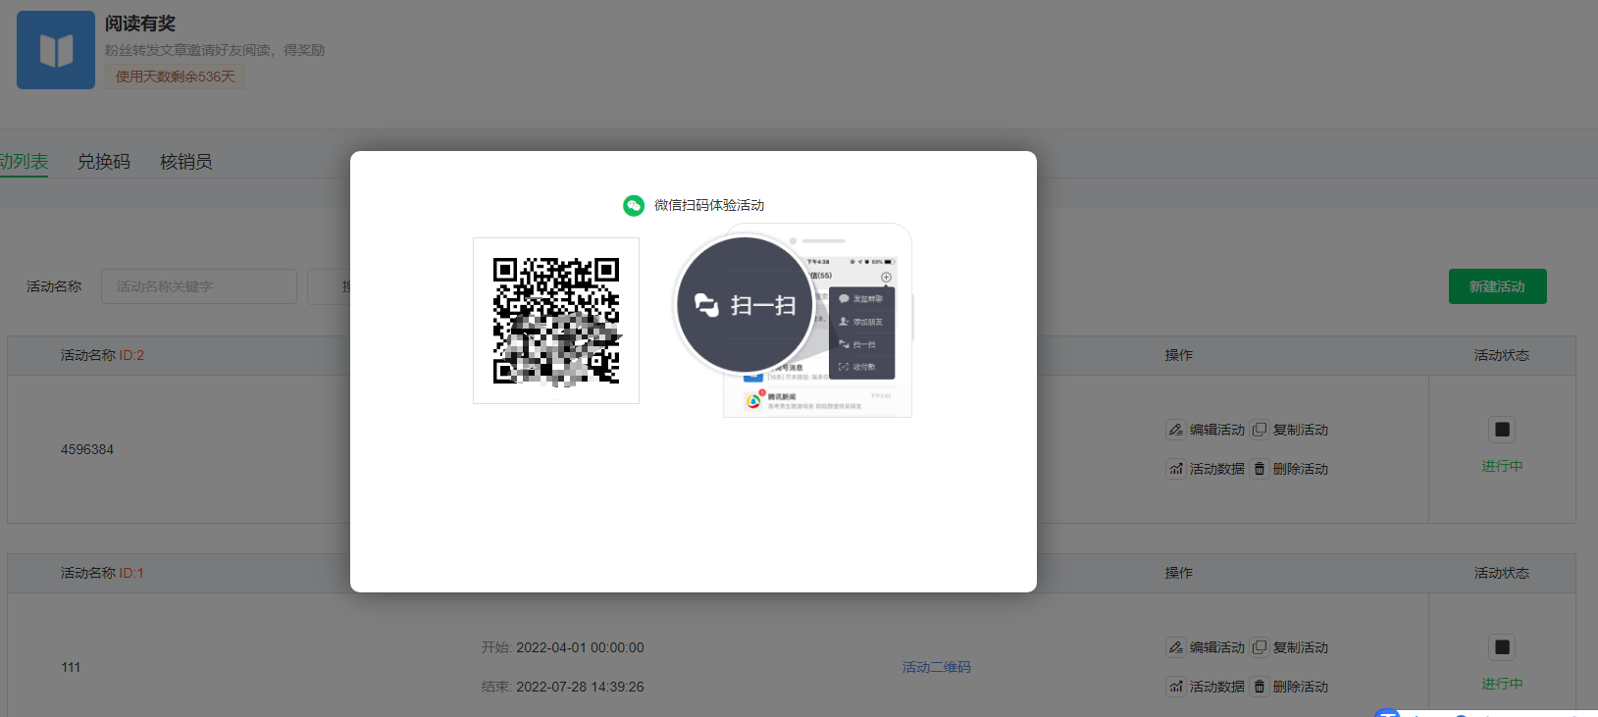Focus the 活动名称关键字 search input
Screen dimensions: 1598x717
click(198, 286)
